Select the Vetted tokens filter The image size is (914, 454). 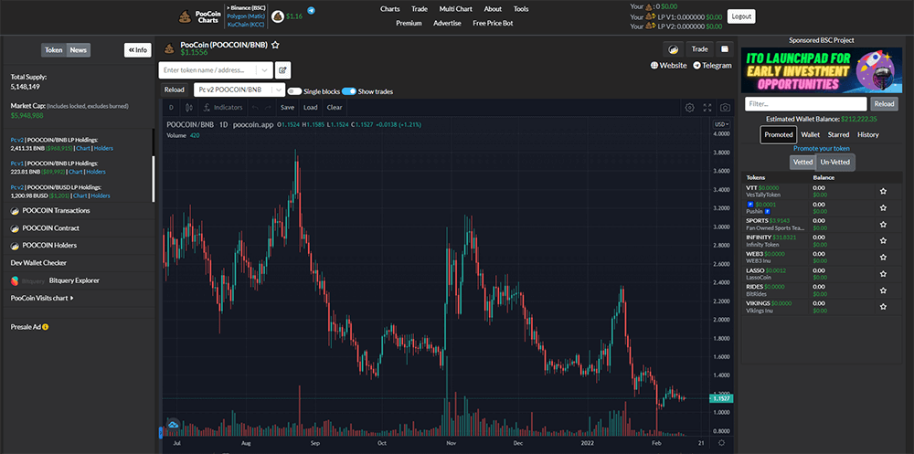[802, 162]
